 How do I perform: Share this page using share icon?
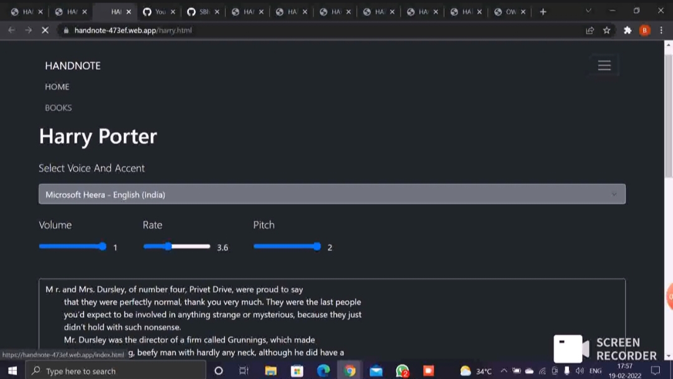pyautogui.click(x=589, y=31)
